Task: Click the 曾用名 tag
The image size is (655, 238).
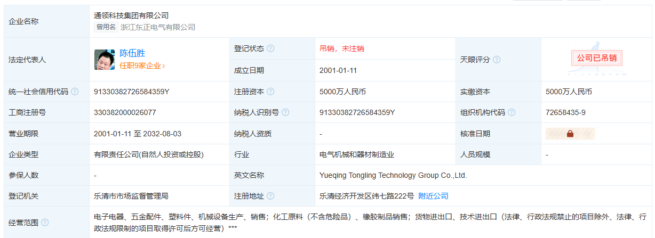Action: click(106, 27)
